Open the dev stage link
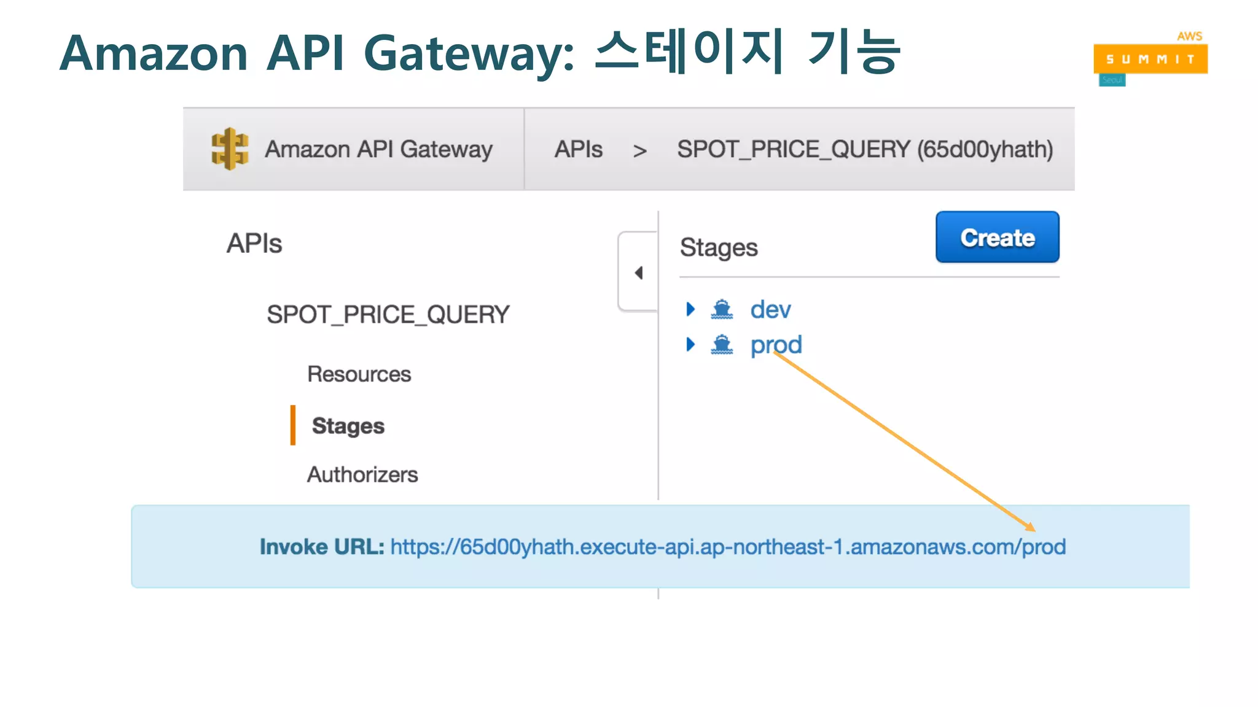 tap(770, 309)
